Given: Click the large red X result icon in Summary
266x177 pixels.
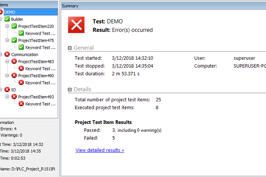Looking at the screenshot, I should [x=76, y=25].
